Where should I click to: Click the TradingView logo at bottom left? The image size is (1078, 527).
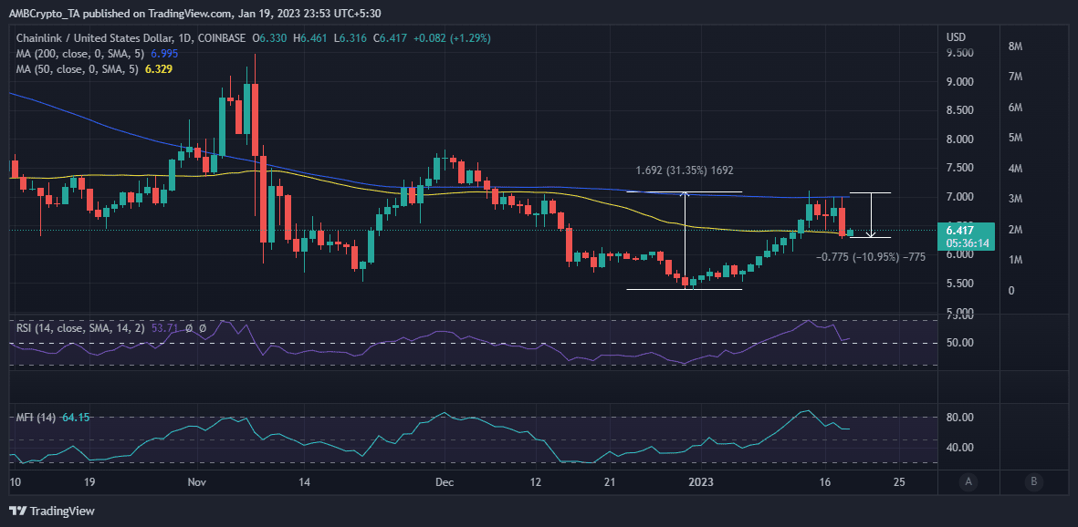coord(51,511)
